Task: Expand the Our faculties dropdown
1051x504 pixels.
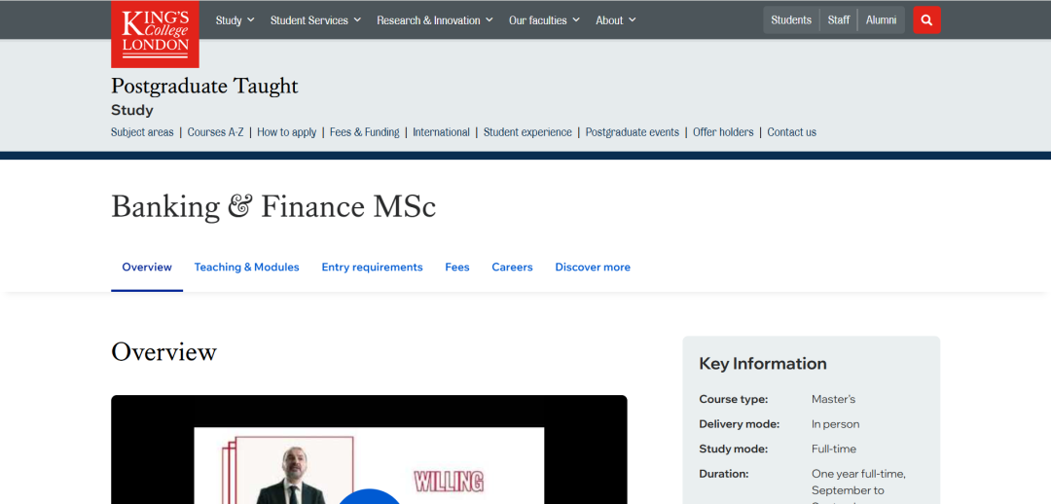Action: click(x=544, y=20)
